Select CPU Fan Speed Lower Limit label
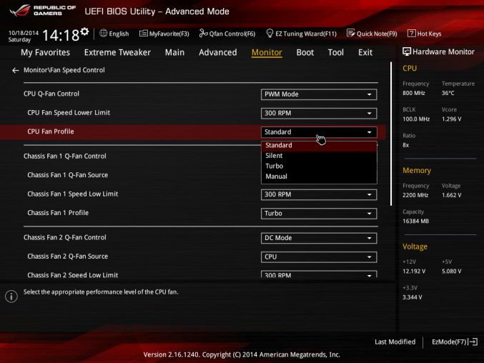484x363 pixels. [69, 113]
